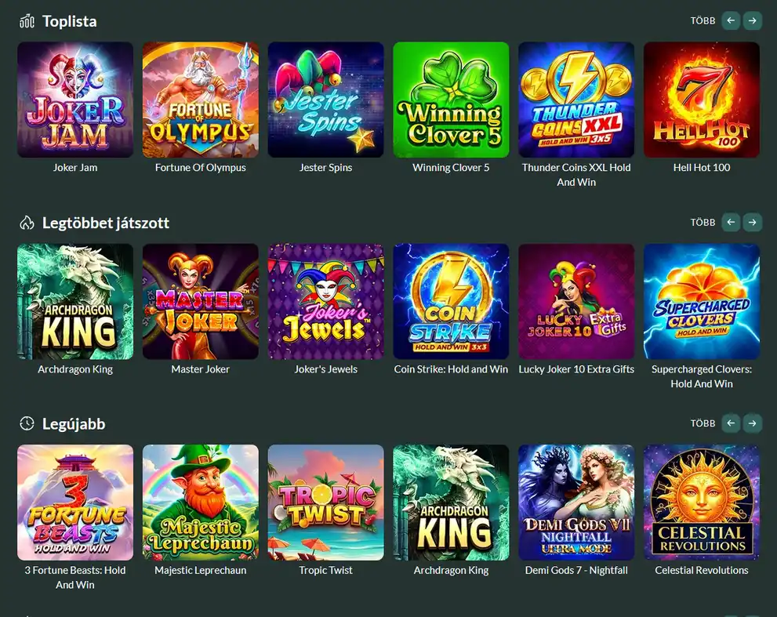Open TÖBB link in Legújabb section
The width and height of the screenshot is (777, 617).
coord(703,423)
